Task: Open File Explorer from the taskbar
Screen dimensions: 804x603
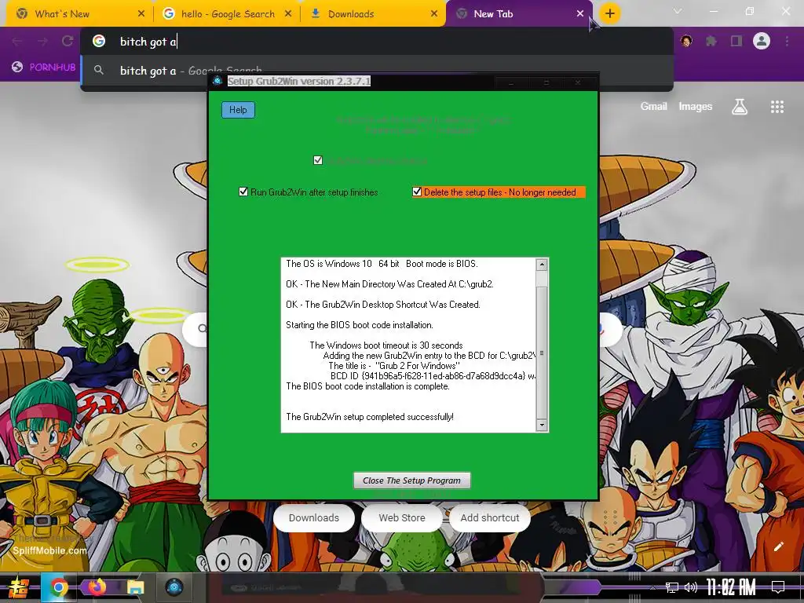Action: click(x=135, y=587)
